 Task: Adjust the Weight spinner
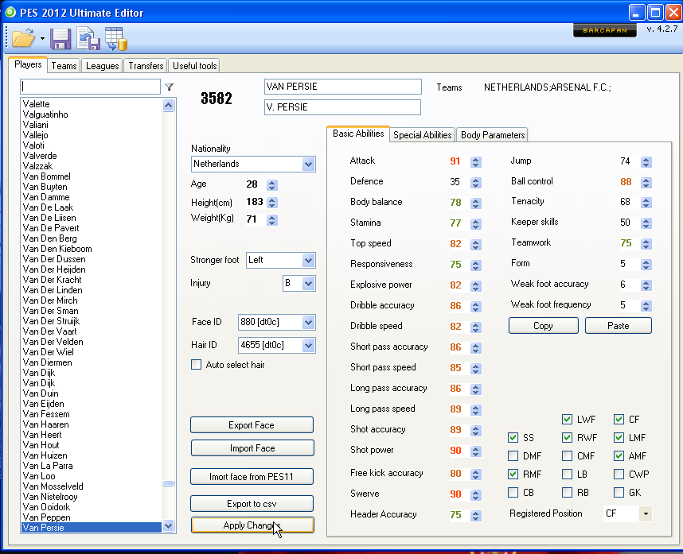[272, 220]
